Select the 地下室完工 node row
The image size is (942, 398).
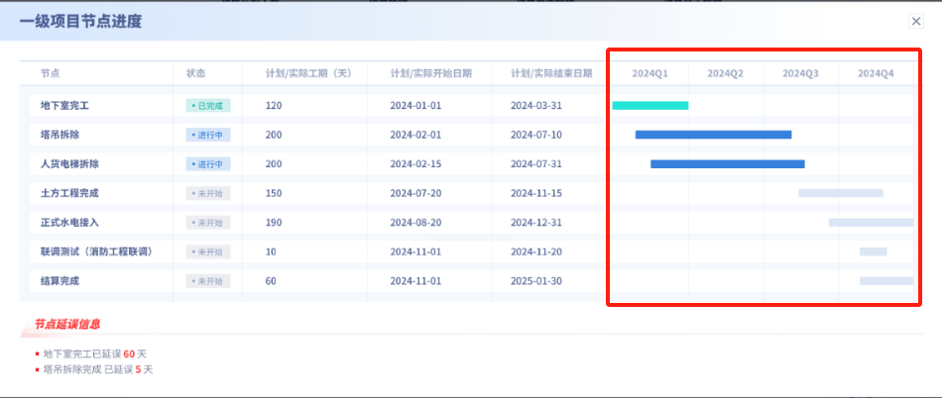(472, 106)
